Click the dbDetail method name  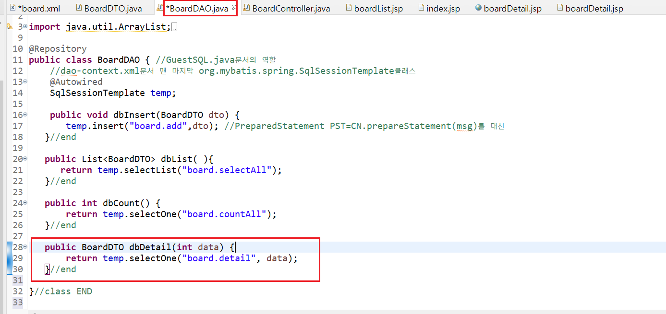(150, 247)
